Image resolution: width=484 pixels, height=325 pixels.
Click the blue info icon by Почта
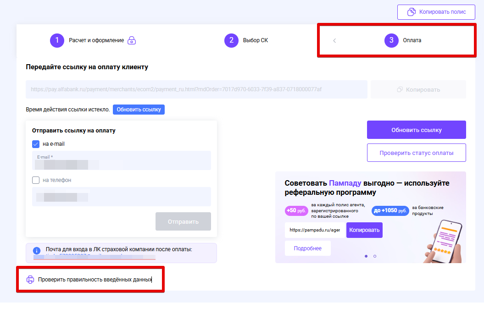pyautogui.click(x=37, y=250)
